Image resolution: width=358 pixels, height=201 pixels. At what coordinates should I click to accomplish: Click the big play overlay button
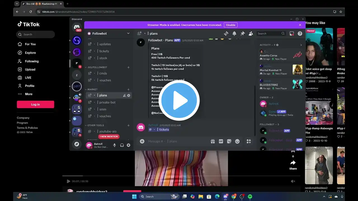[179, 100]
